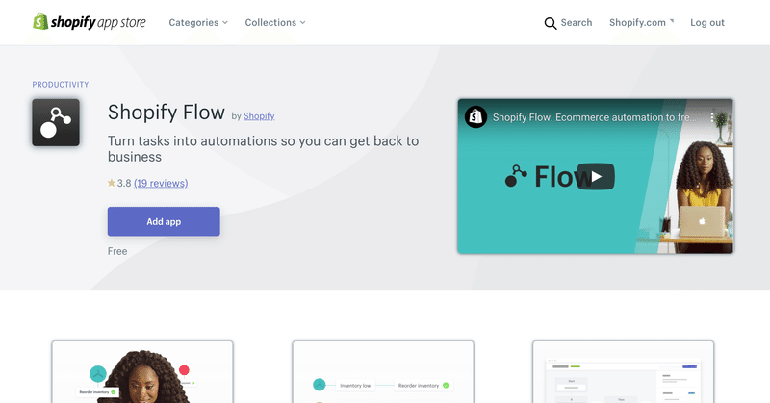Click the Shopify Flow heading
Viewport: 770px width, 403px height.
167,113
